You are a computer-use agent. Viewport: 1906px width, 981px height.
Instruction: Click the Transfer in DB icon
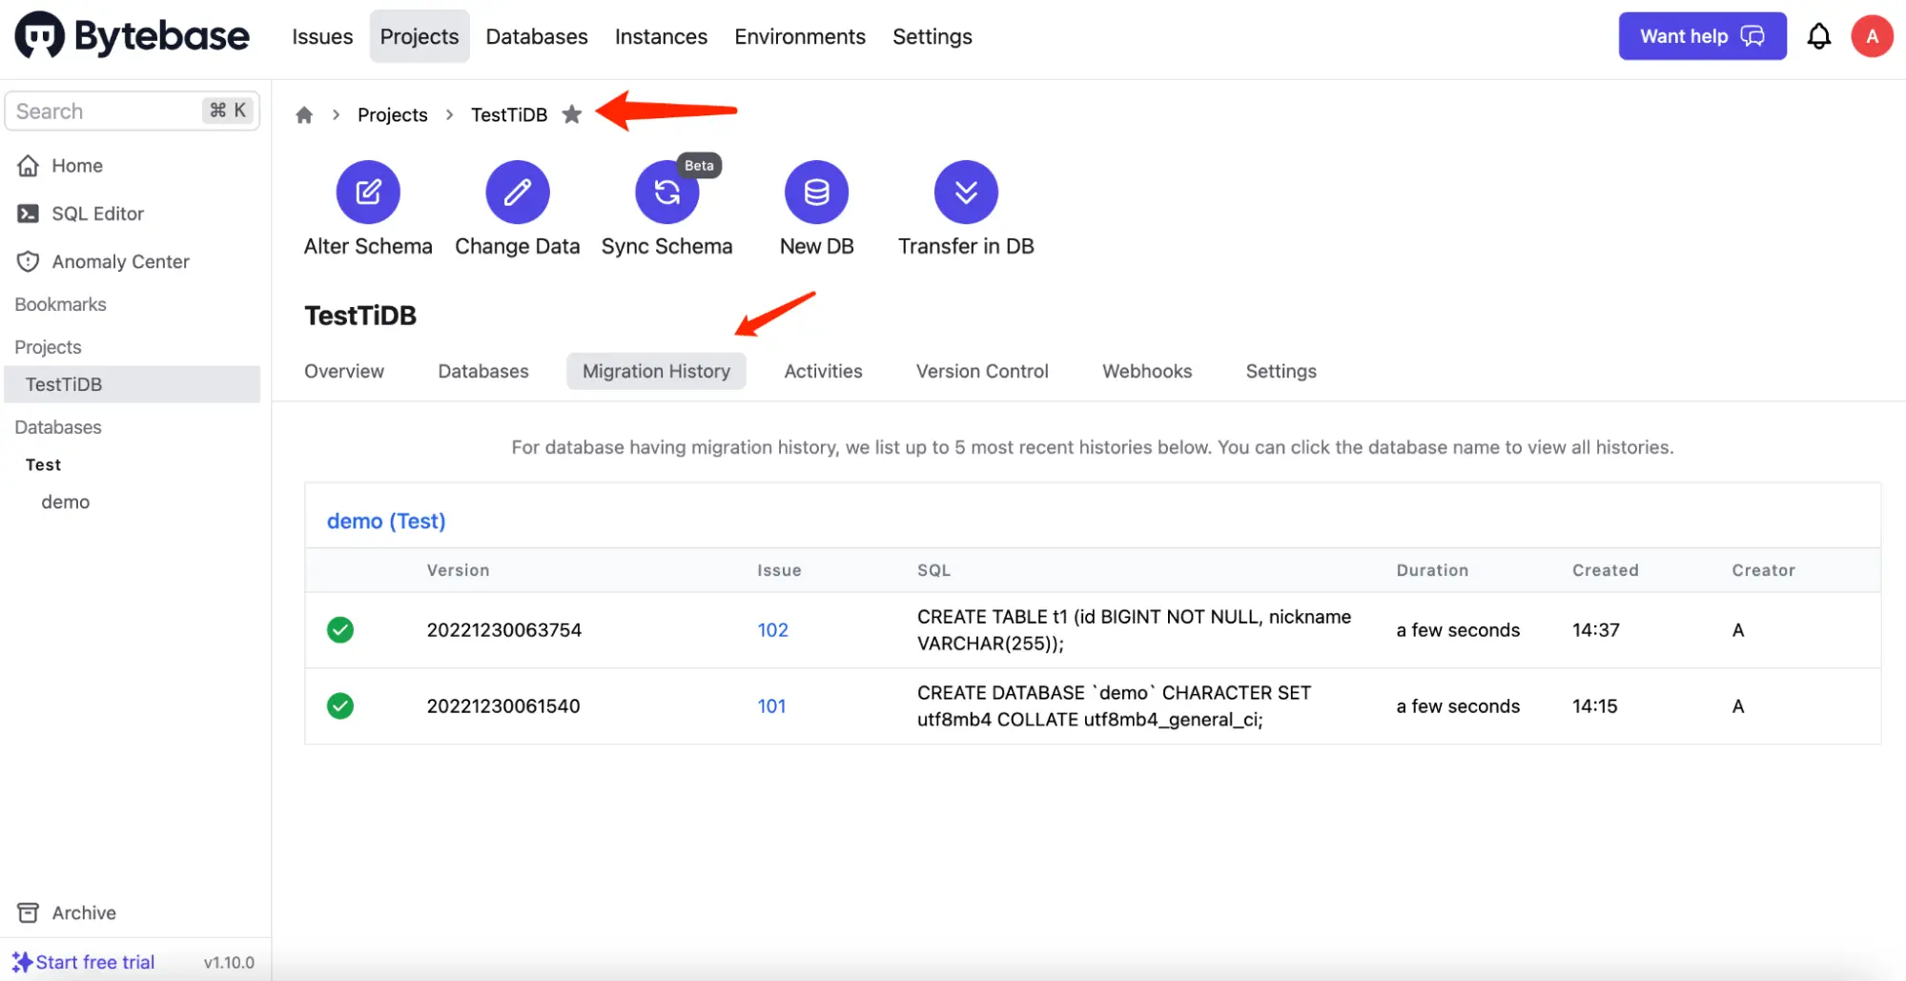(966, 192)
